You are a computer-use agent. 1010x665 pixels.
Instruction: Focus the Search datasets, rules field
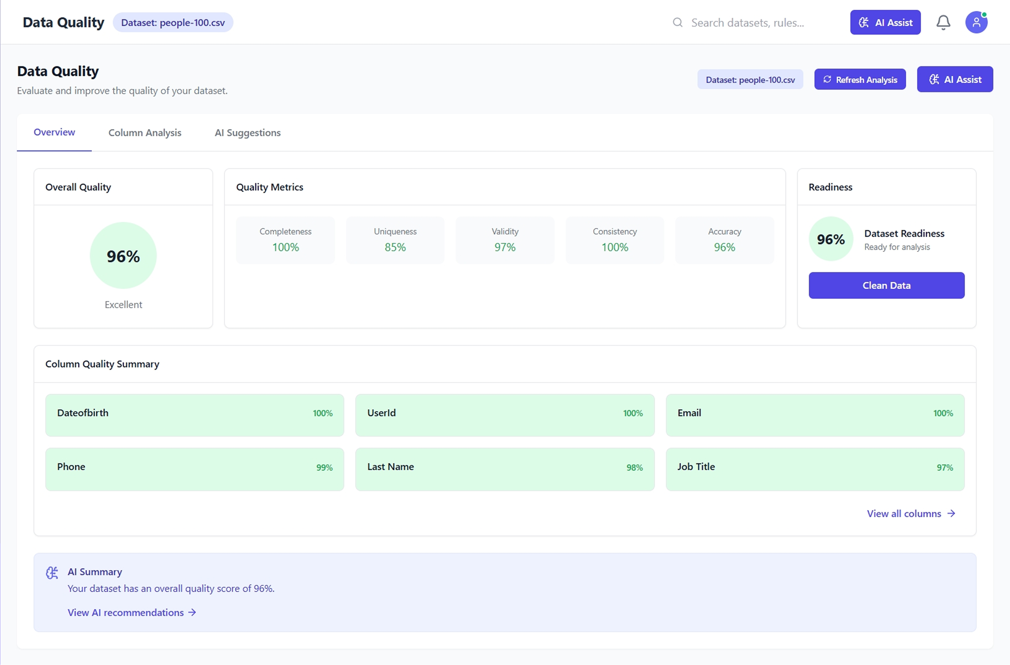point(747,23)
